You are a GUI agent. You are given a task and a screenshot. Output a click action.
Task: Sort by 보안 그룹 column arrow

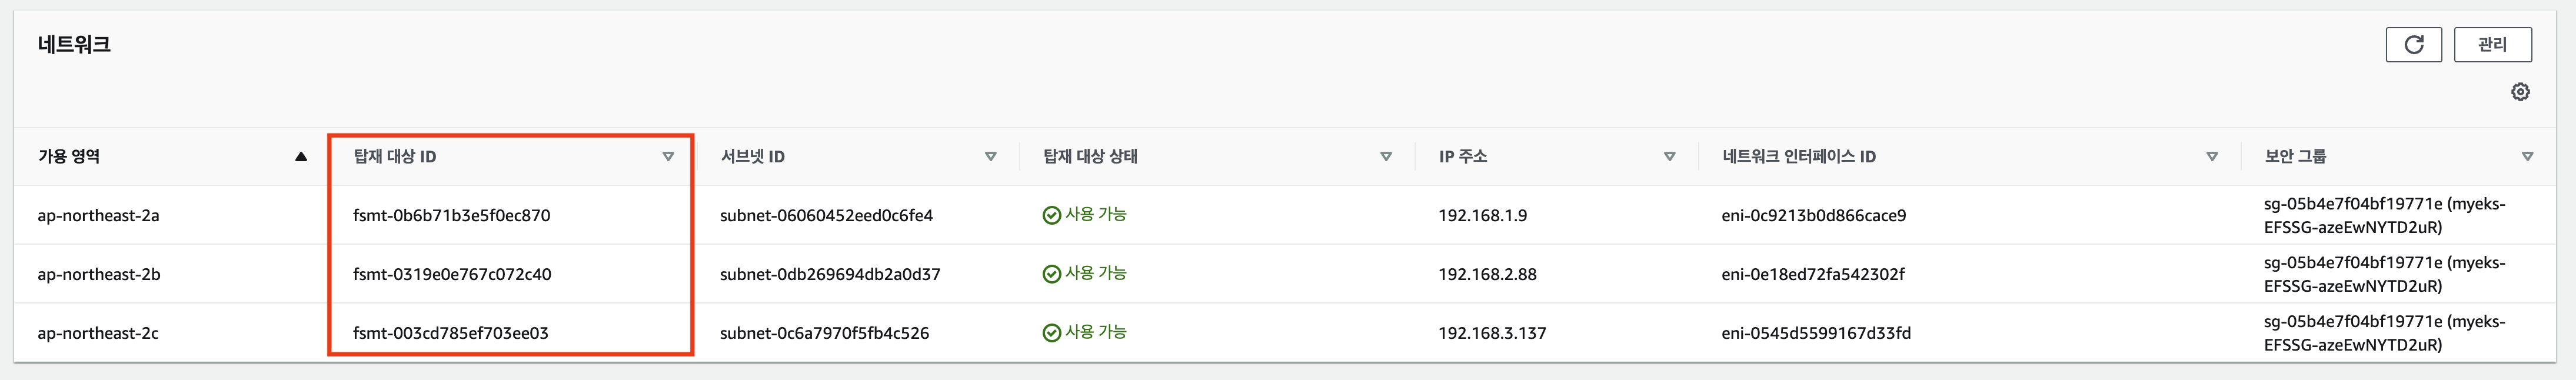[2527, 156]
